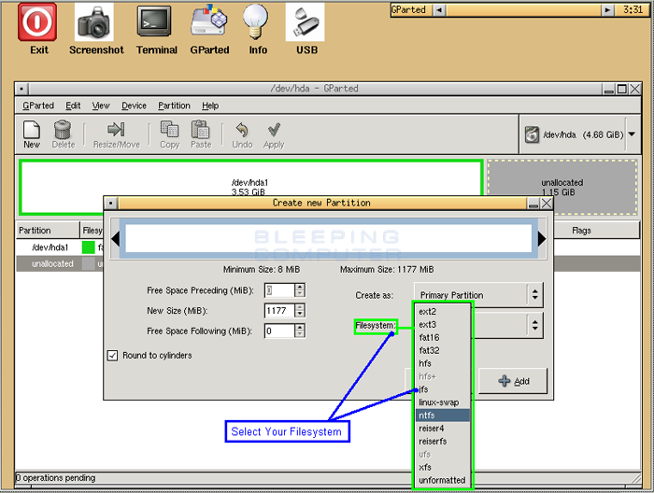The image size is (654, 493).
Task: Click the partition size slider bar in dialog
Action: 328,238
